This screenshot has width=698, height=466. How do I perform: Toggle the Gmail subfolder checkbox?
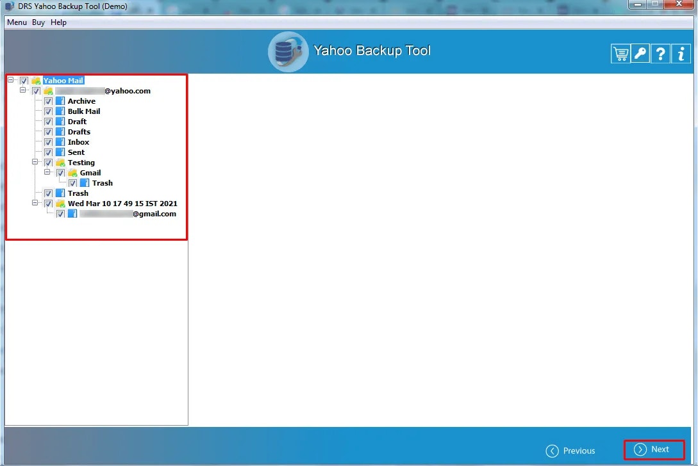pyautogui.click(x=60, y=173)
